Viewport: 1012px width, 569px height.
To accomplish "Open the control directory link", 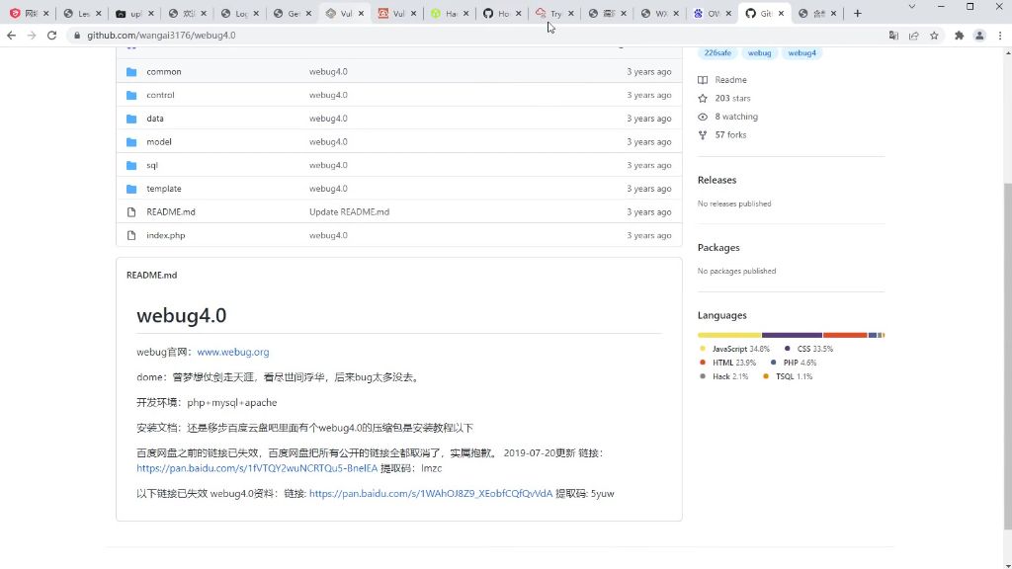I will click(x=161, y=95).
